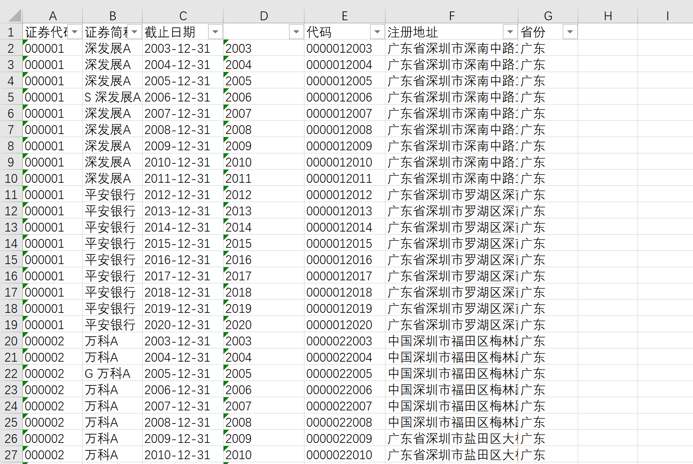
Task: Select 000001 in row 2 of column A
Action: [53, 48]
